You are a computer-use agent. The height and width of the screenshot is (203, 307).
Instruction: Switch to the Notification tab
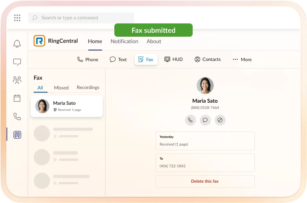coord(125,41)
